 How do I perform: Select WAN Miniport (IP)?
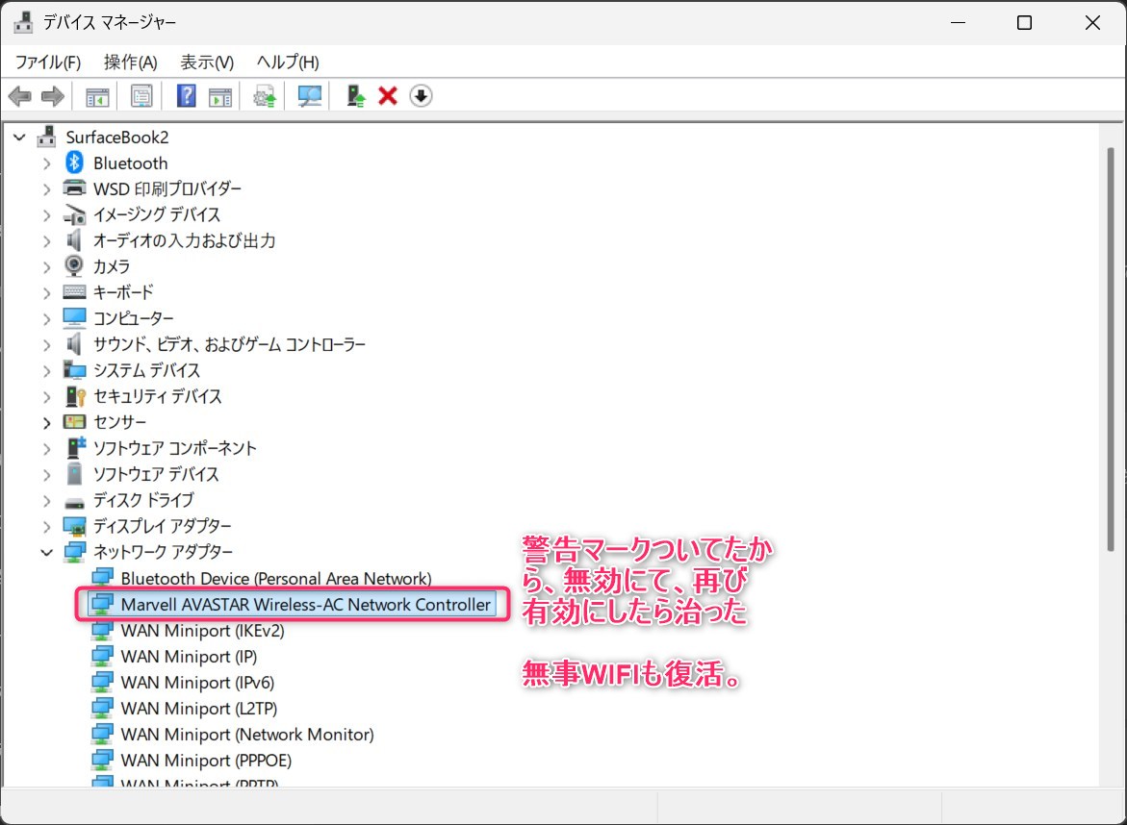click(189, 657)
